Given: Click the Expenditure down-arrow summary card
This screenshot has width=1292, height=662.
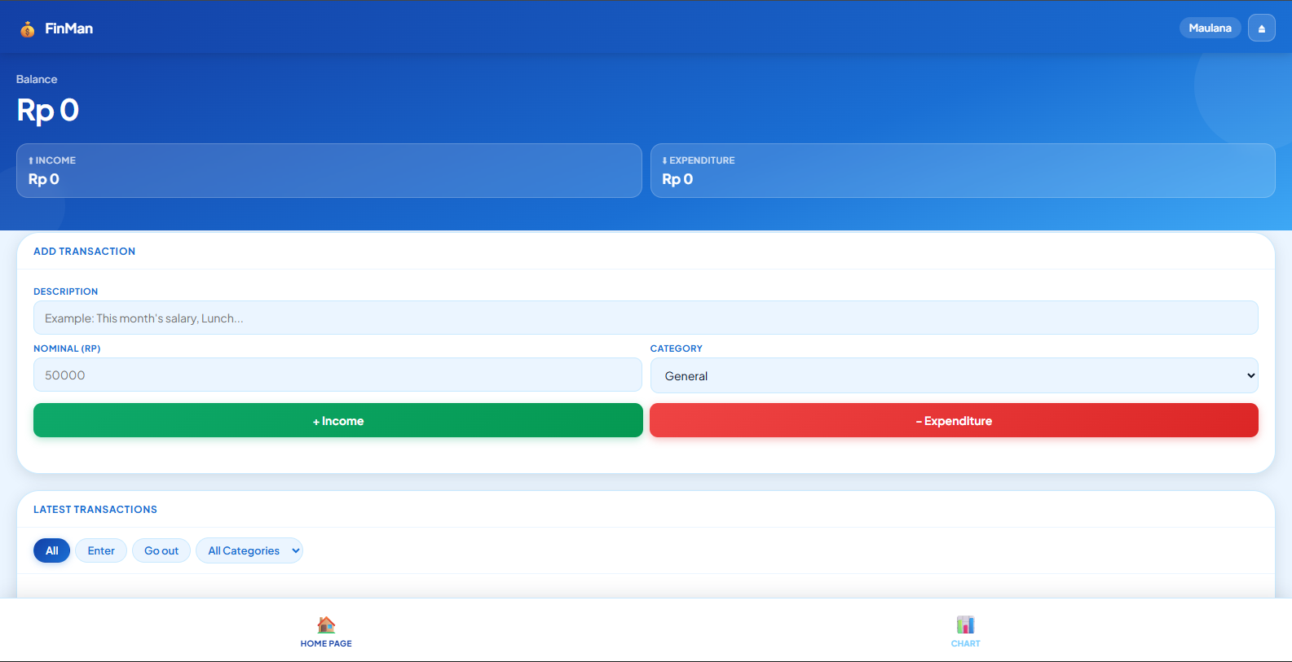Looking at the screenshot, I should pos(963,171).
